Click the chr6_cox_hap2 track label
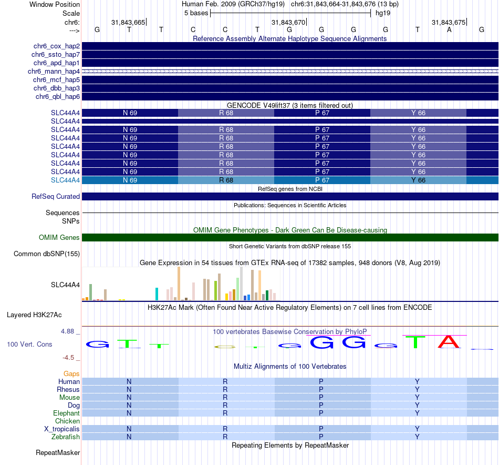Image resolution: width=499 pixels, height=465 pixels. click(x=57, y=46)
